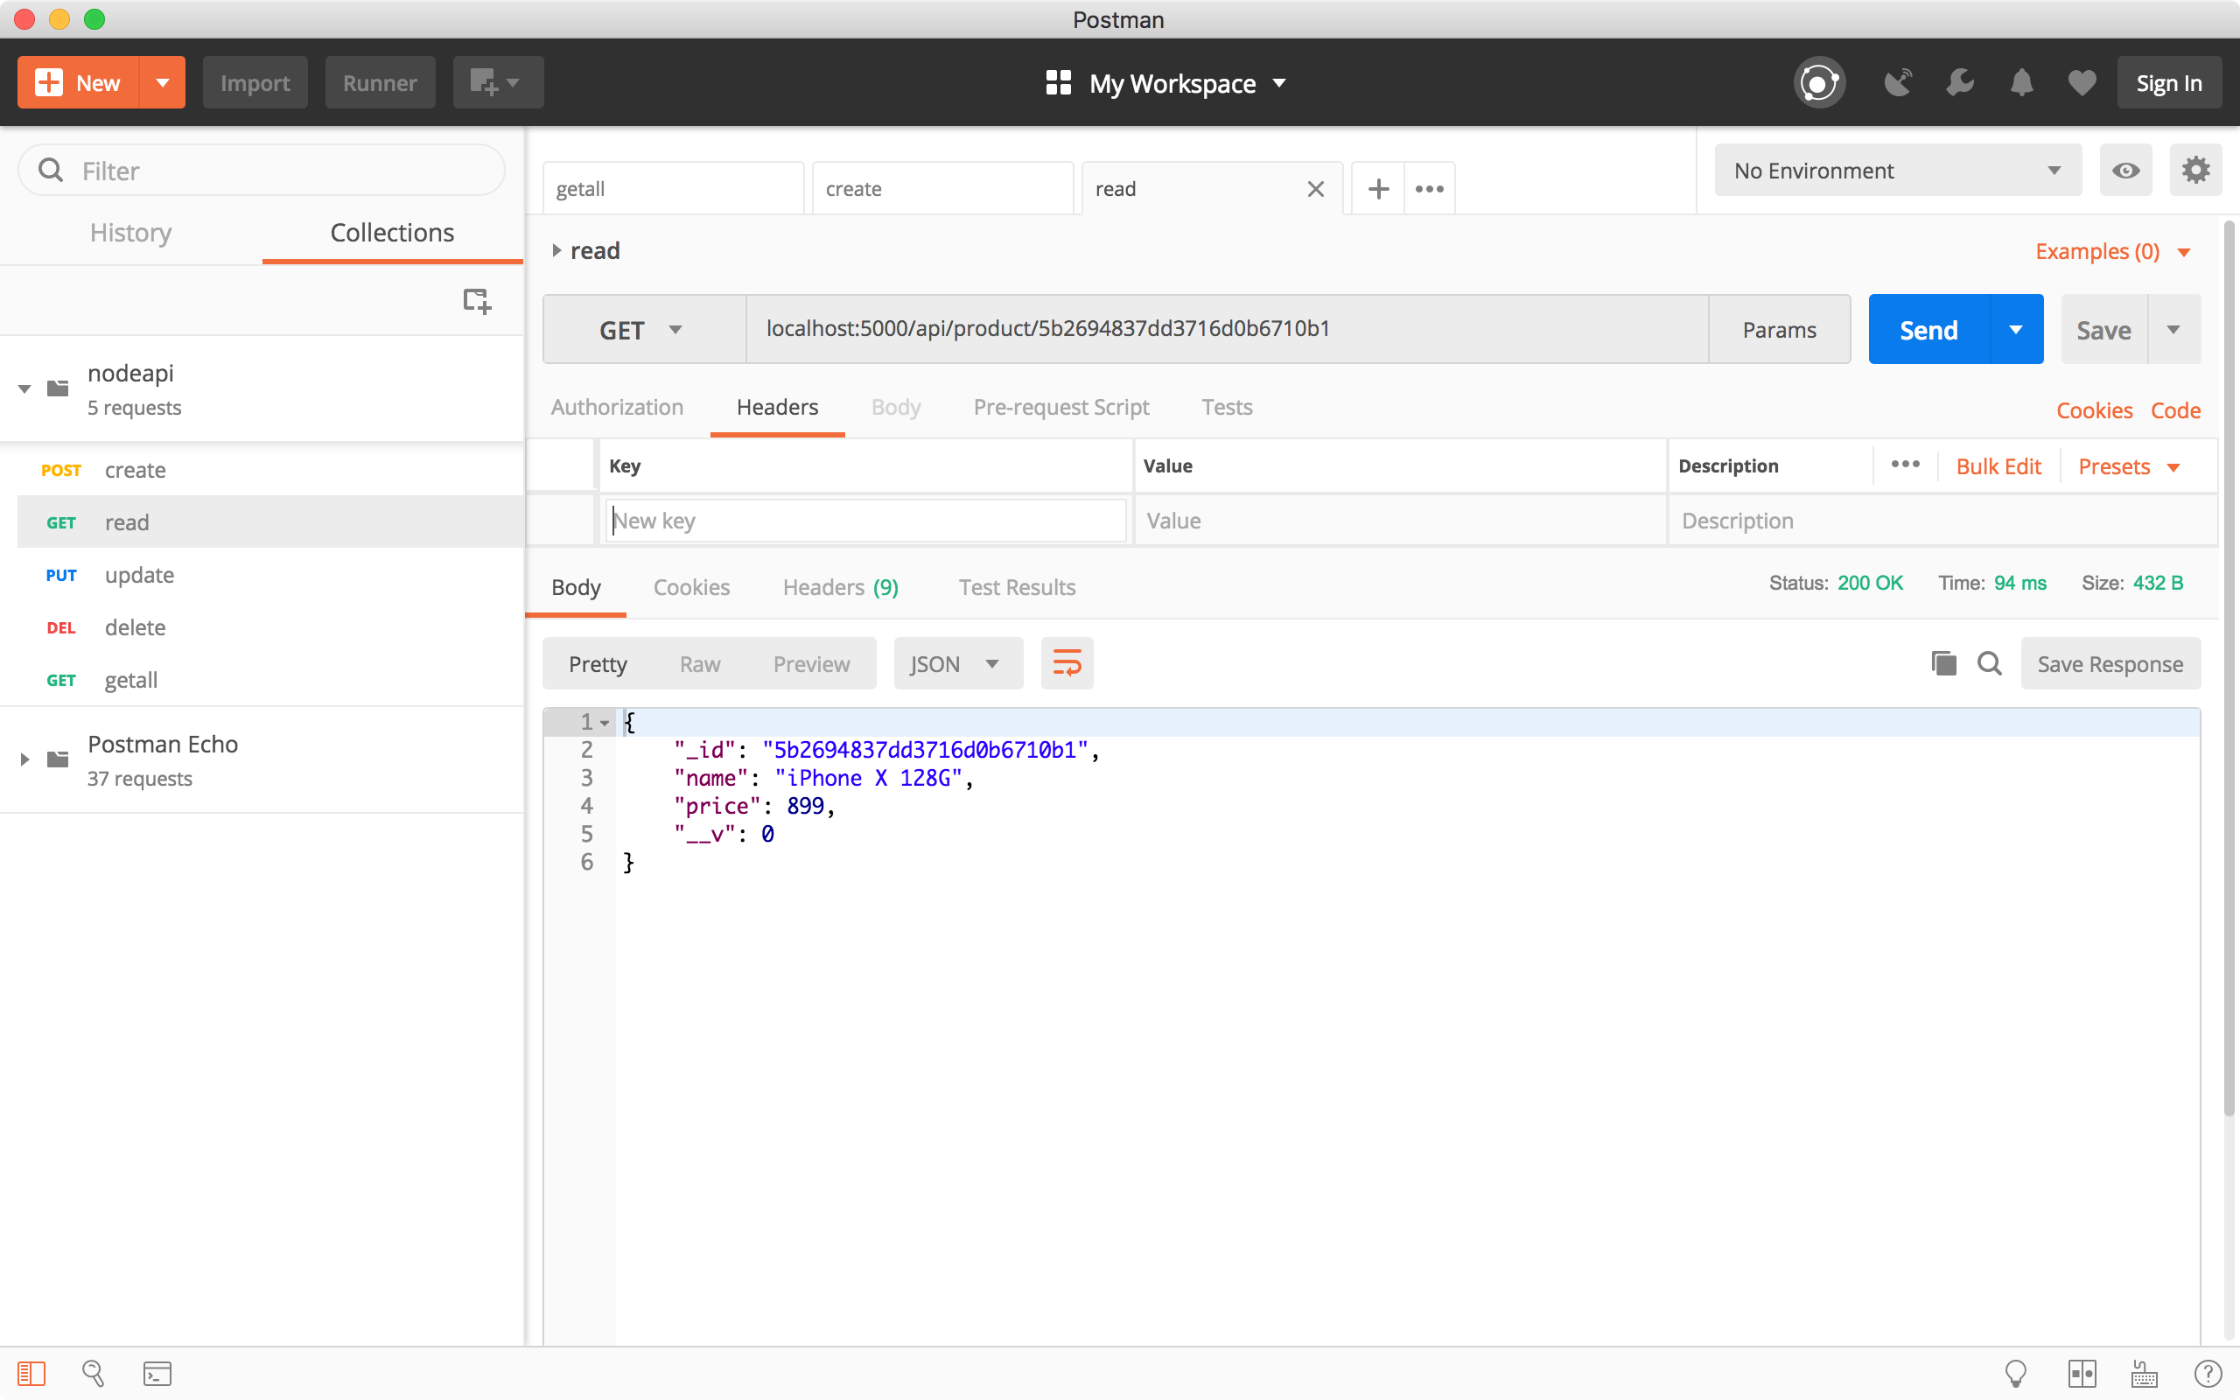Screen dimensions: 2240x1400
Task: Open the Examples (0) dropdown
Action: pos(2113,252)
